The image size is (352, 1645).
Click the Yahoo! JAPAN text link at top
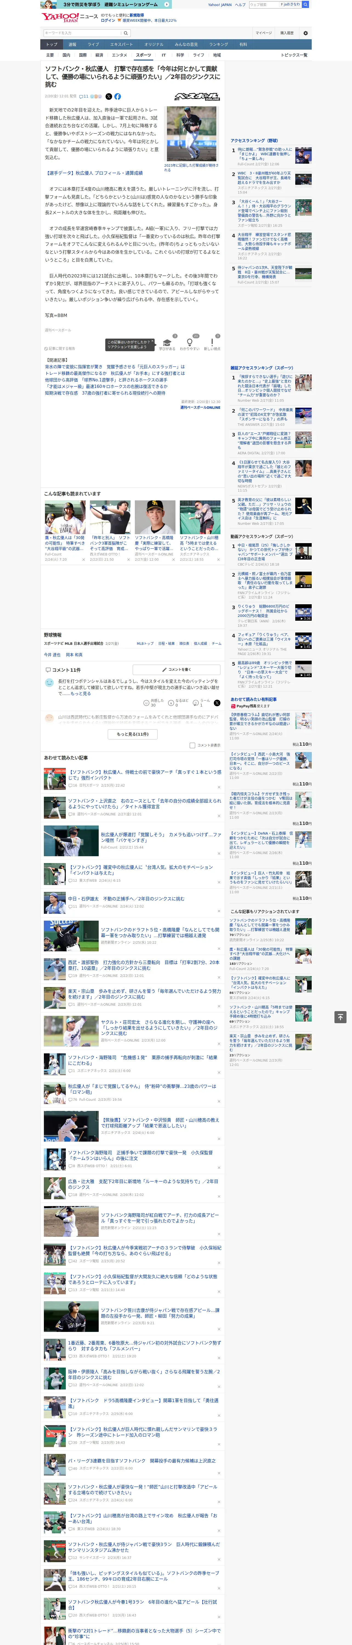tap(220, 4)
